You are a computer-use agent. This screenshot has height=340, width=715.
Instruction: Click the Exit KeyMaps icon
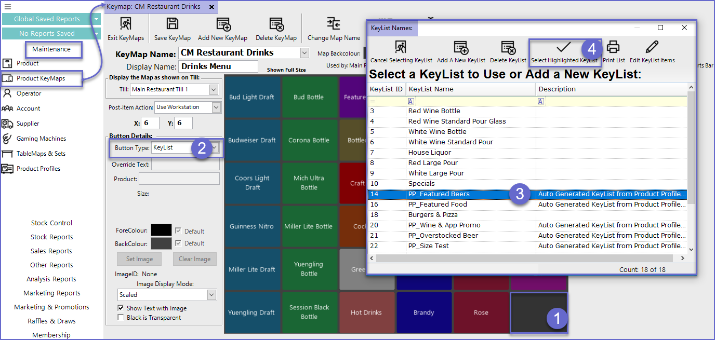[126, 24]
